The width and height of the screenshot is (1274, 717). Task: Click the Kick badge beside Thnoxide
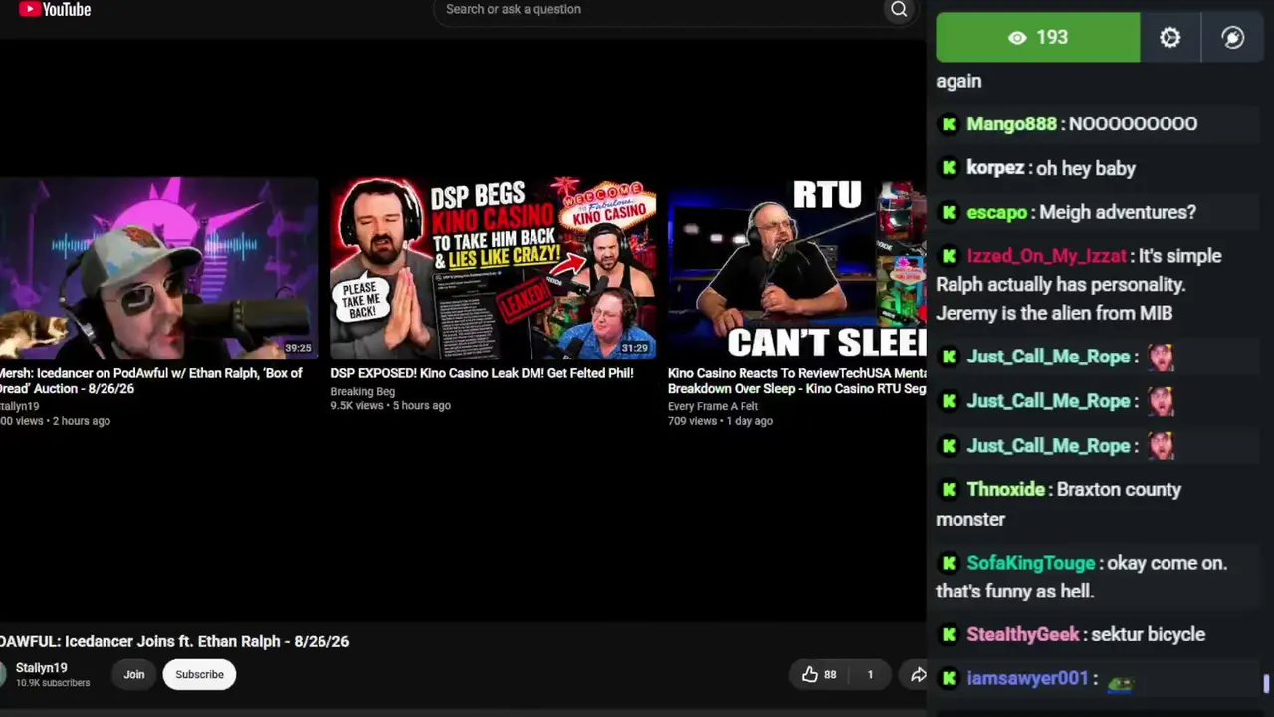point(949,489)
